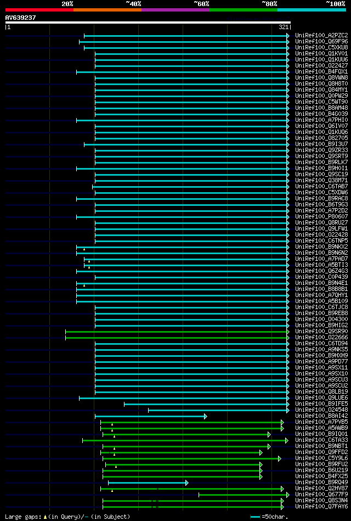Click the end arrowhead of the C5Y9L6 alignment
This screenshot has width=351, height=521.
(x=280, y=458)
